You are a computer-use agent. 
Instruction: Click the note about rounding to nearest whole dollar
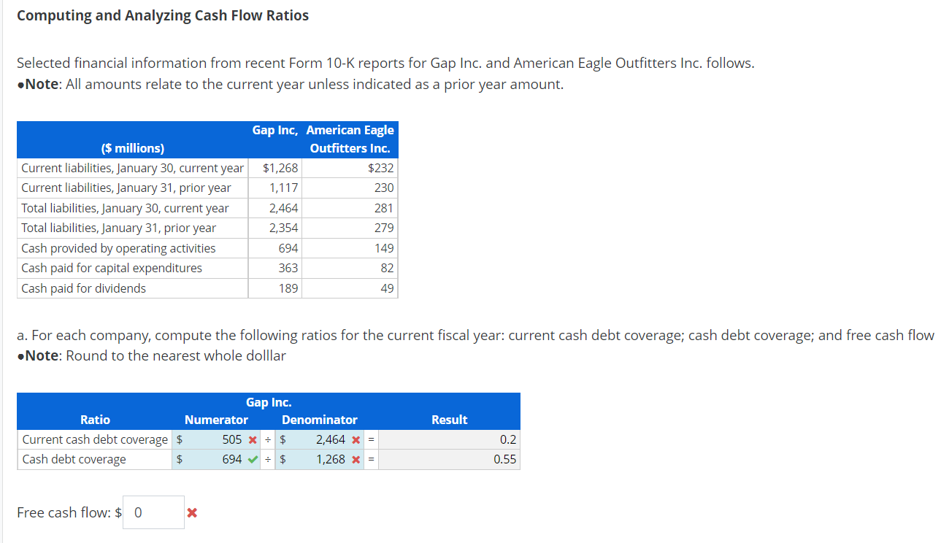pos(151,356)
